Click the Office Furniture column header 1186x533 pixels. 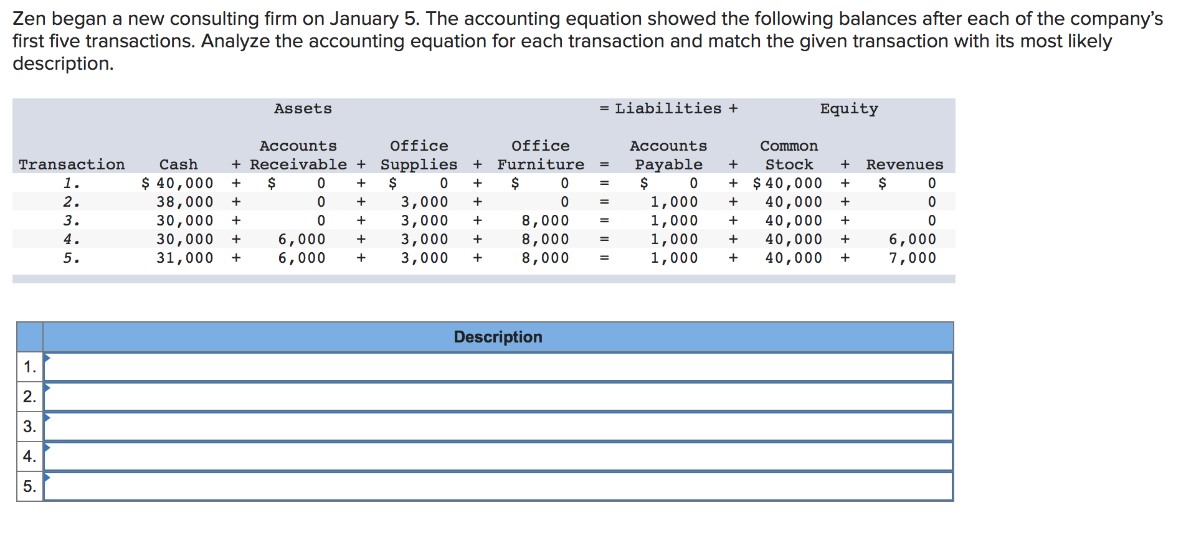(x=541, y=155)
